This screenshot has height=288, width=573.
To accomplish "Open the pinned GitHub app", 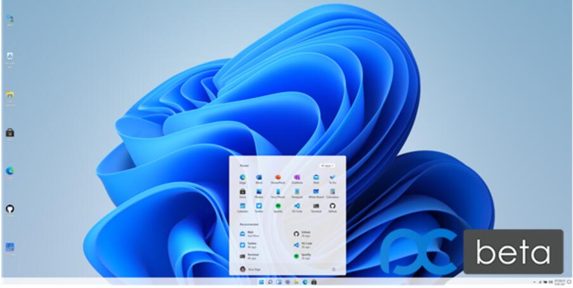I will tap(332, 208).
